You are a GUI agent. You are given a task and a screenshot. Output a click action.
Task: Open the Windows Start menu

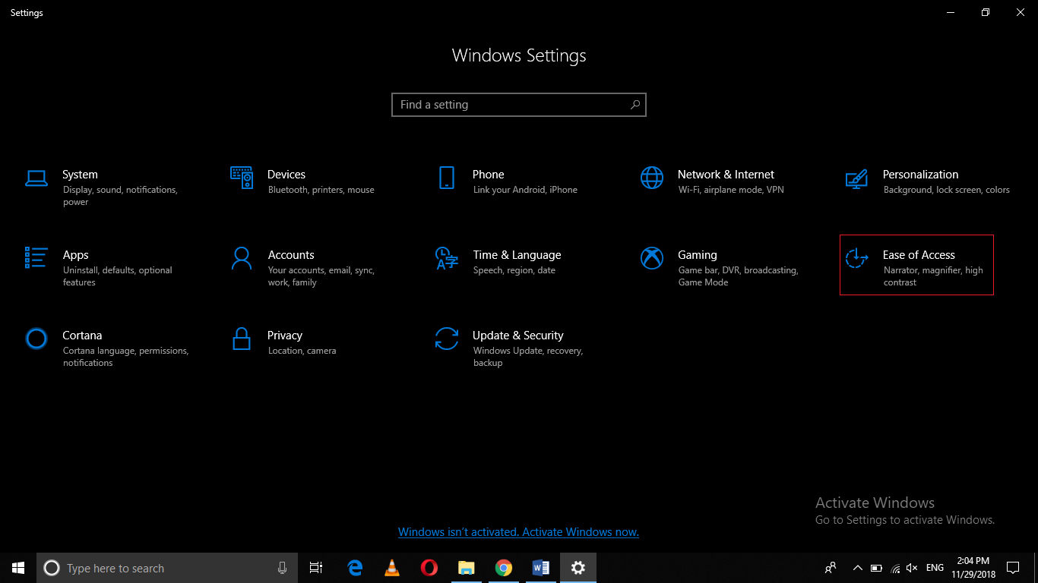18,568
